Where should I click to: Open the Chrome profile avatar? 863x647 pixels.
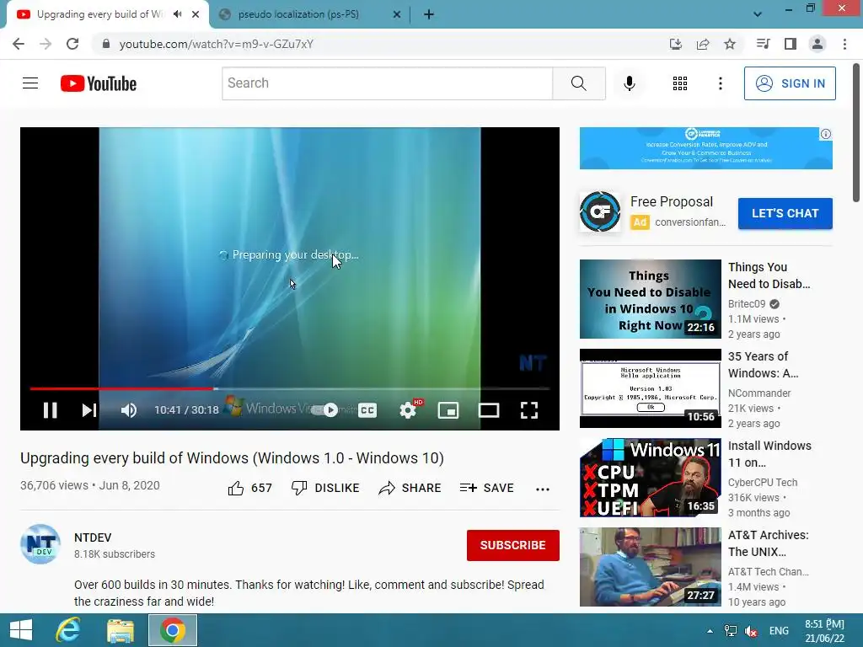point(817,44)
